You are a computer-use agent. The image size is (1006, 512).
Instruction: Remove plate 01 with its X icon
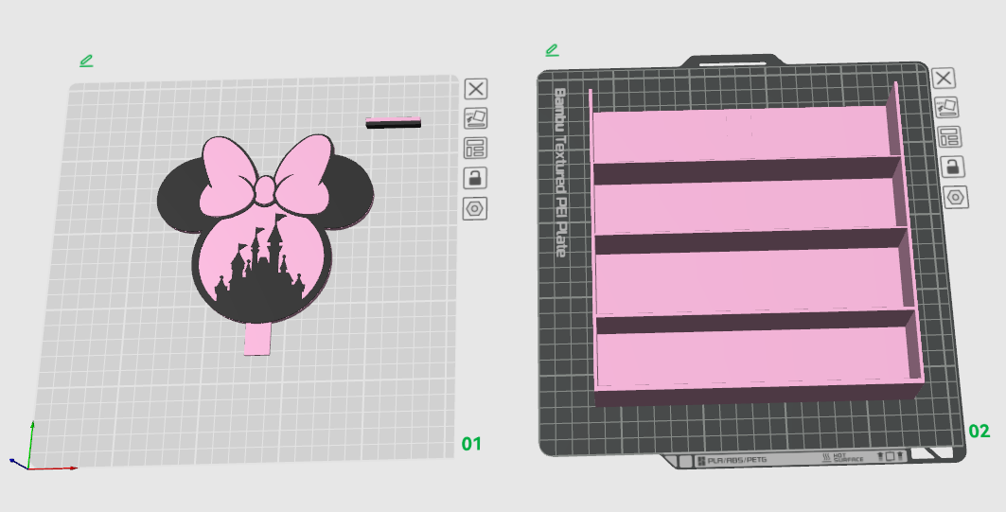click(475, 89)
